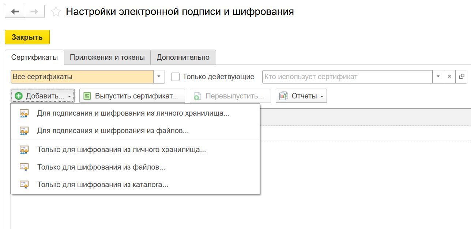Click into Кто использует сертификат input field

(x=347, y=77)
